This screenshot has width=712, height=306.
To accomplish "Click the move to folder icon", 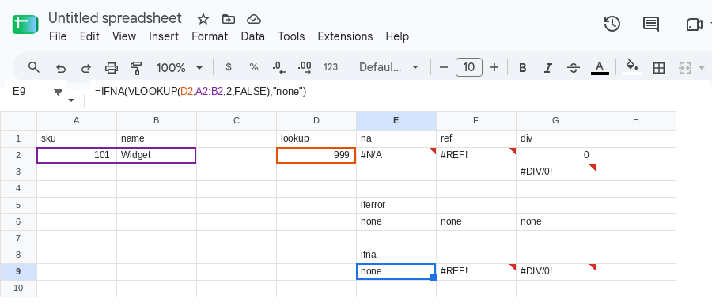I will 229,19.
